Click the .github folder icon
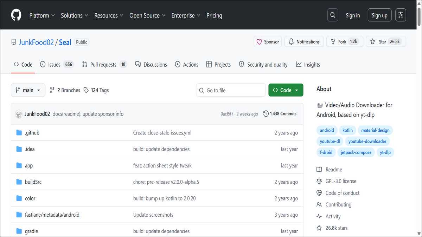 19,133
